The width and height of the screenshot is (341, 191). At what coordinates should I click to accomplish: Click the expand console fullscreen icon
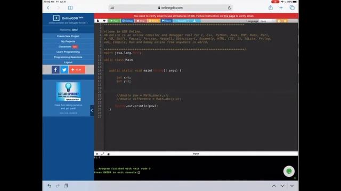(x=103, y=154)
